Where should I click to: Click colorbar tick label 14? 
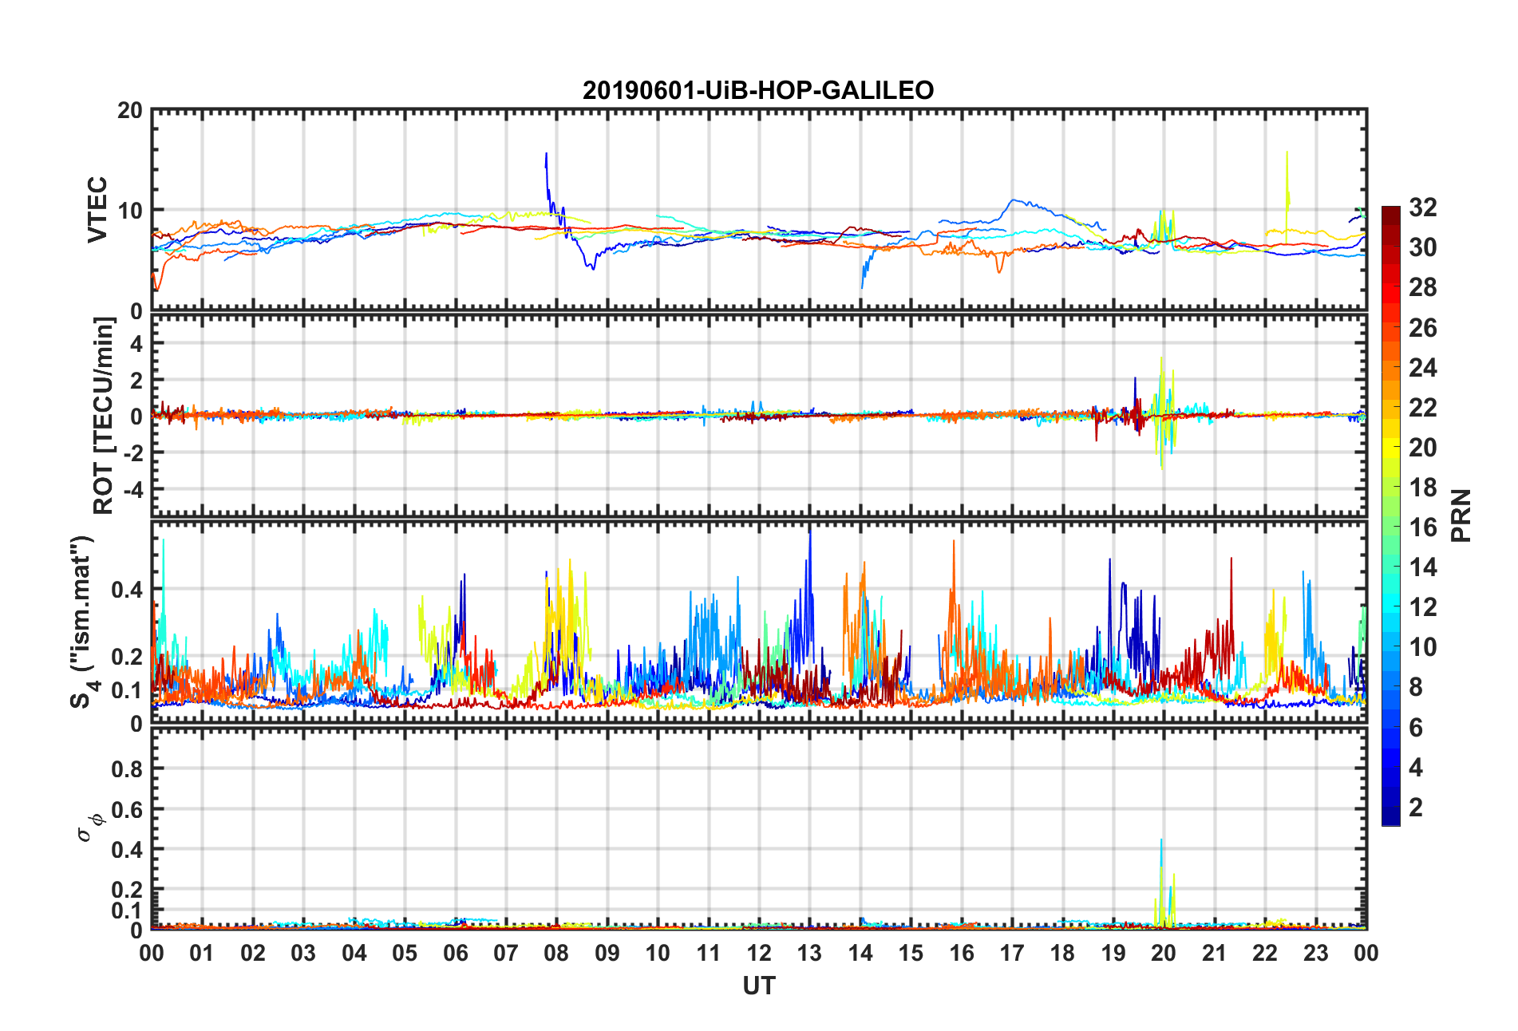click(x=1423, y=567)
